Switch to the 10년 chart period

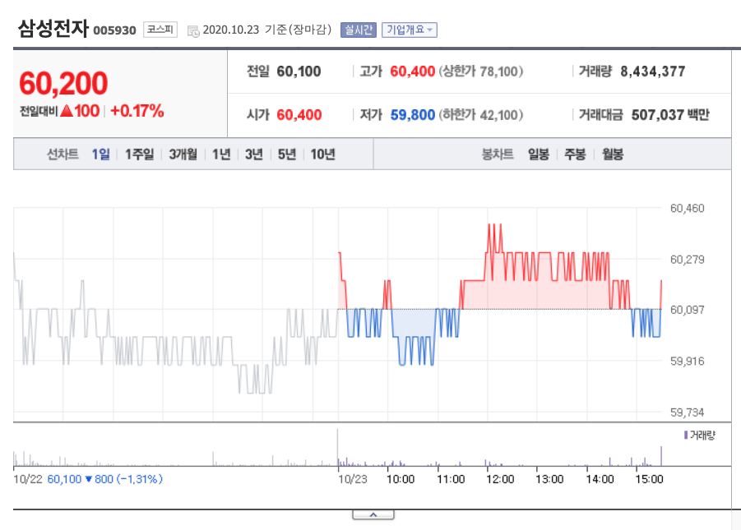(x=322, y=154)
